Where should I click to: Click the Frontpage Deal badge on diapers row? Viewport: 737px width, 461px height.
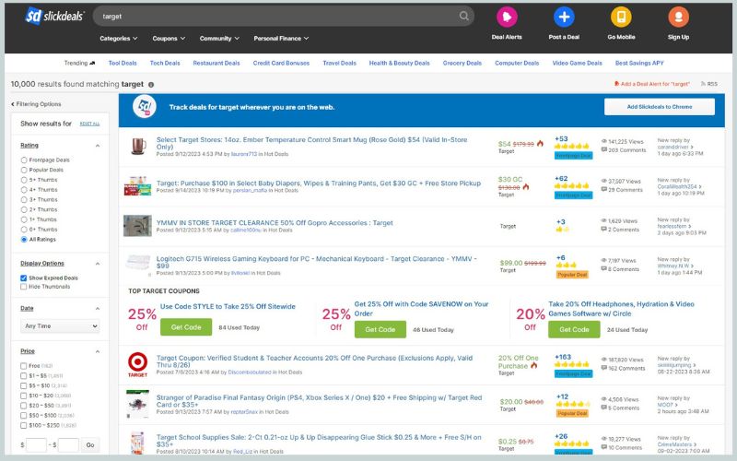coord(573,195)
